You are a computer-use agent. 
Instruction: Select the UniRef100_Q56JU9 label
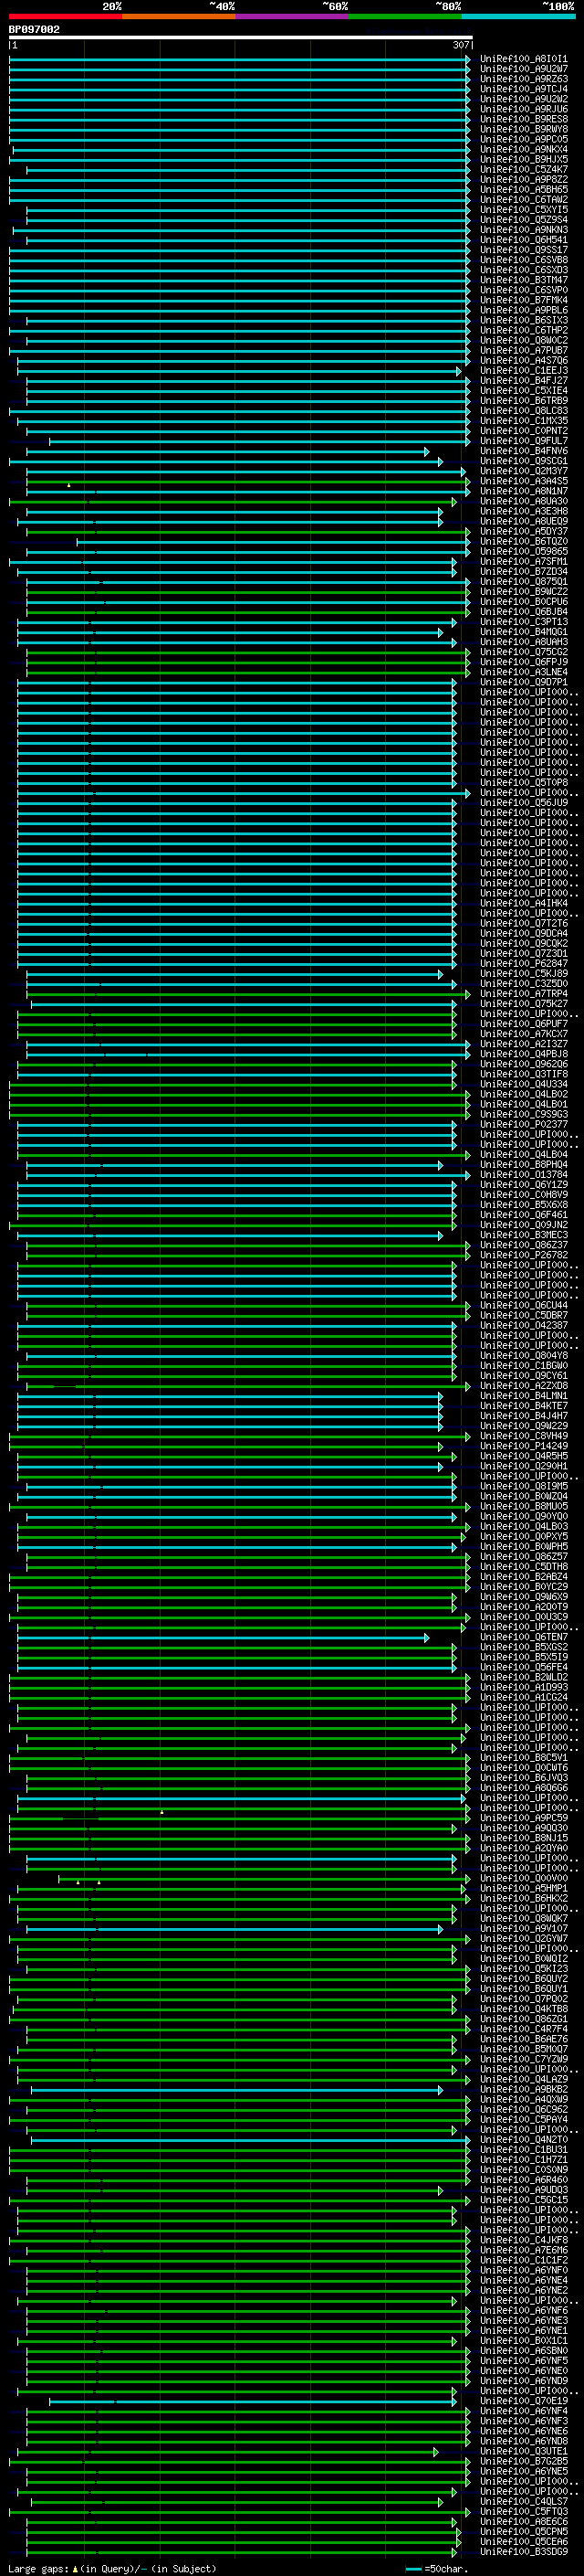(524, 803)
